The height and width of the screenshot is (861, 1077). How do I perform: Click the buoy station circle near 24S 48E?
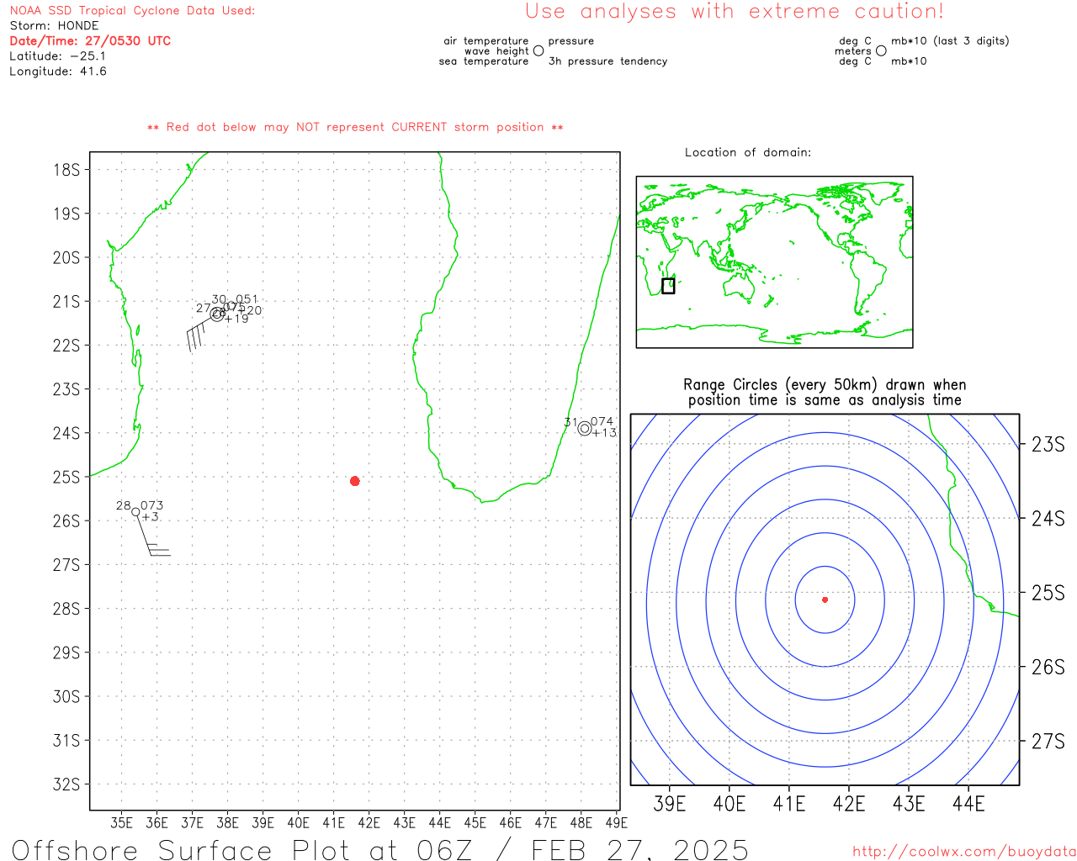pos(585,429)
